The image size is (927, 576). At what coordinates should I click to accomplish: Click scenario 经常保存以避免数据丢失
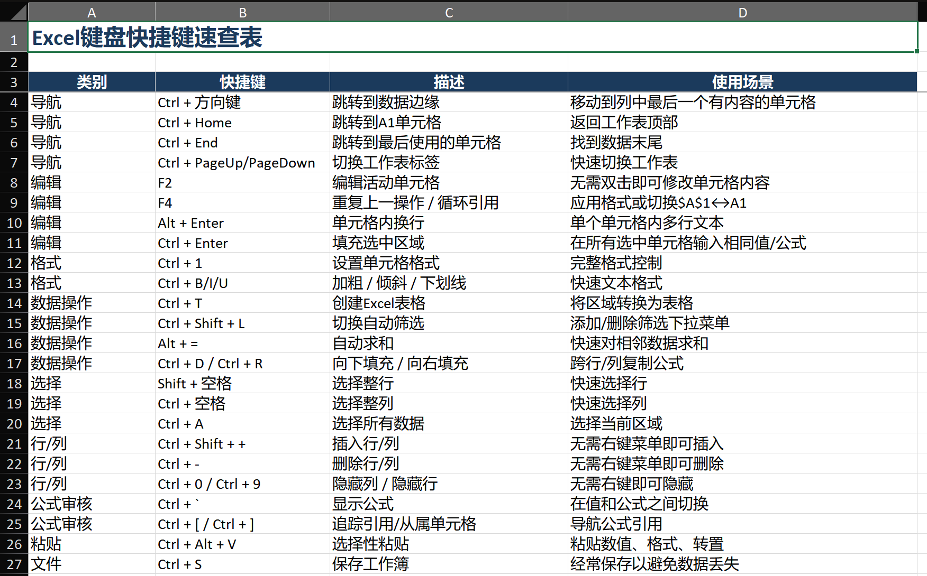click(x=742, y=564)
